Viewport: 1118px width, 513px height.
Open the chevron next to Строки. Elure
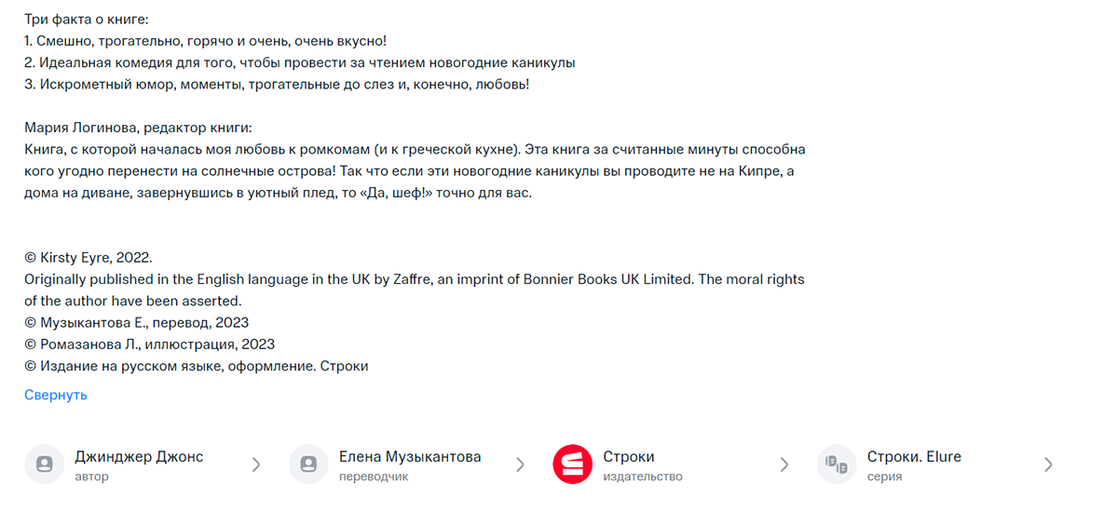[x=1048, y=465]
